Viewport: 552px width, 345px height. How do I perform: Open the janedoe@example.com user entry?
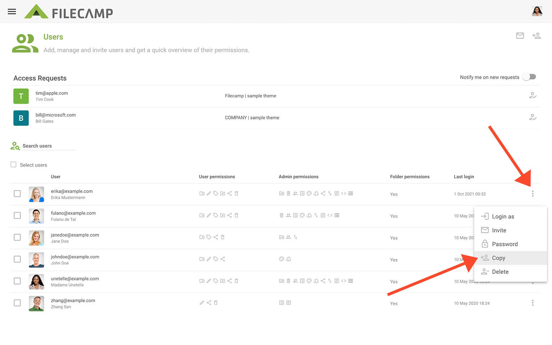click(75, 235)
